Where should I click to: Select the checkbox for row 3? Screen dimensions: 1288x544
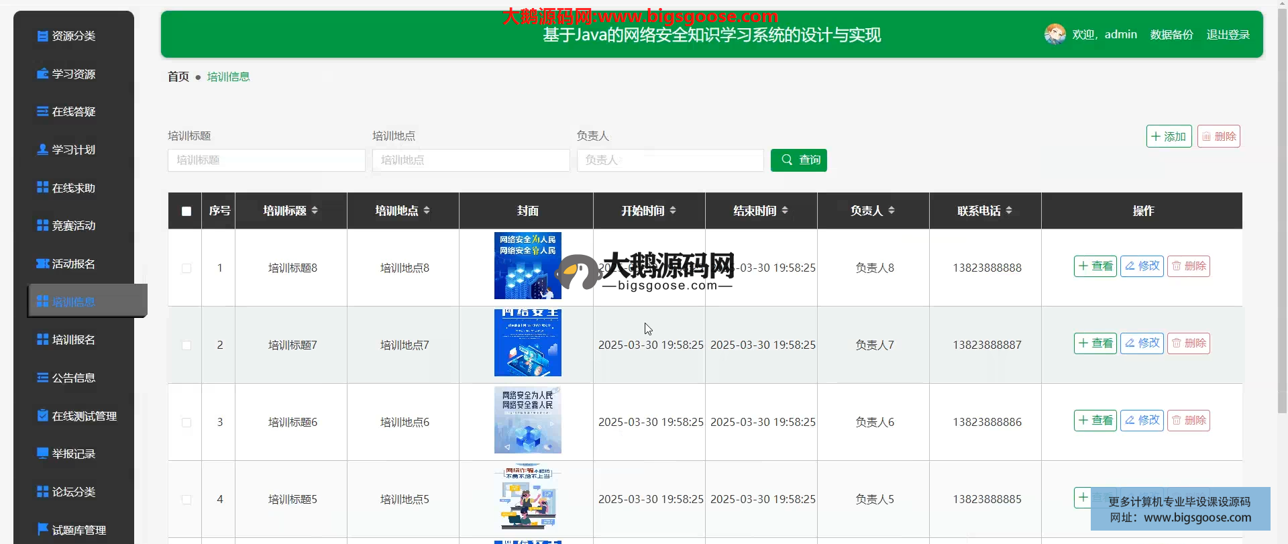tap(186, 423)
